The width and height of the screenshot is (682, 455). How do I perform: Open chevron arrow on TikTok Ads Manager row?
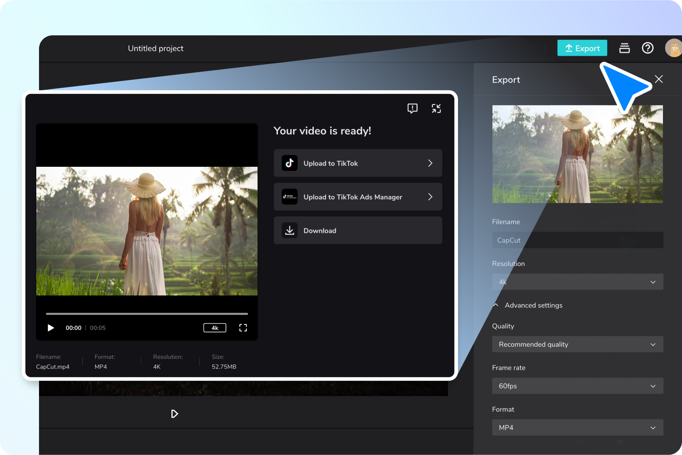click(430, 197)
